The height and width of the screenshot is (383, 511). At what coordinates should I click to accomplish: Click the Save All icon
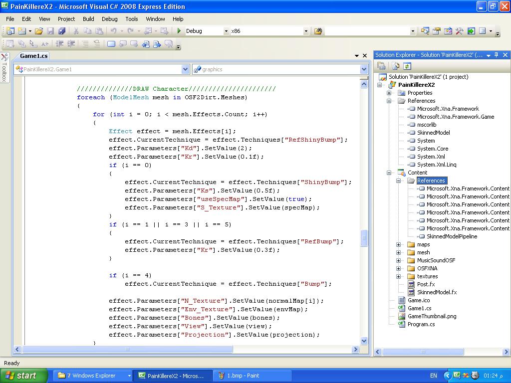[x=61, y=31]
